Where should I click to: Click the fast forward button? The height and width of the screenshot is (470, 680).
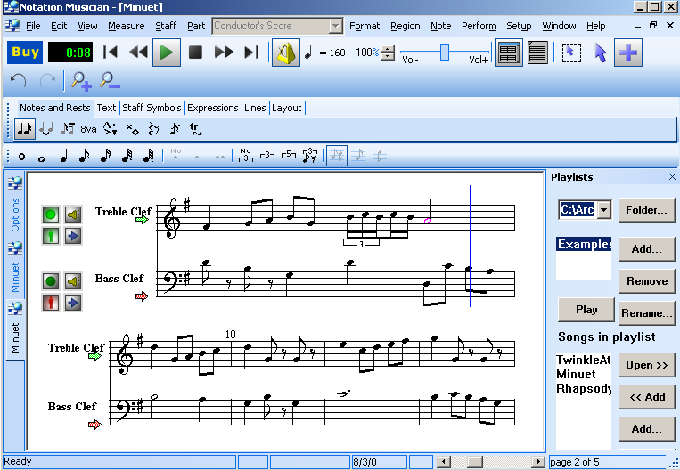[x=224, y=53]
